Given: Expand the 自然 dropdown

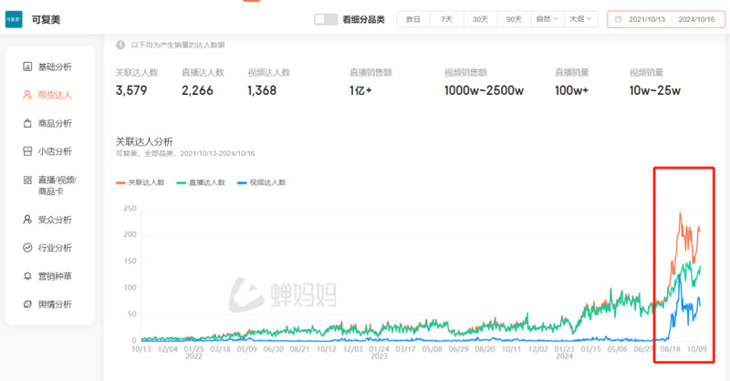Looking at the screenshot, I should point(546,19).
